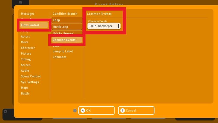The height and width of the screenshot is (123, 218).
Task: Pick the Loop command
Action: tap(67, 20)
